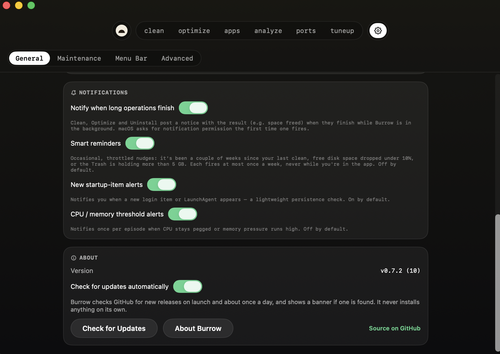Viewport: 500px width, 354px height.
Task: Open the Burrow home logo icon
Action: [122, 31]
